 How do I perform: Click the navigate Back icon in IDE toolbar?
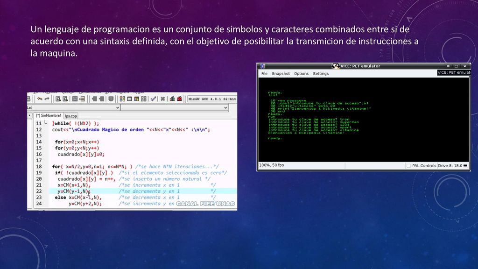94,99
